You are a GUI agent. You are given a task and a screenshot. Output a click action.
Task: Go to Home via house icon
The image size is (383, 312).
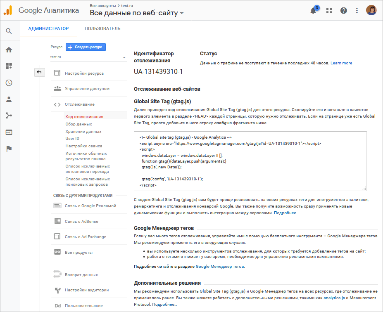(9, 50)
